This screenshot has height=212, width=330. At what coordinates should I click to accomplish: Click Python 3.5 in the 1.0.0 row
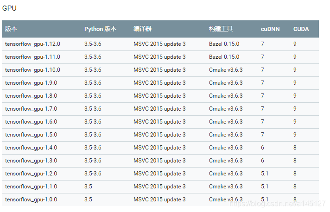click(x=88, y=200)
